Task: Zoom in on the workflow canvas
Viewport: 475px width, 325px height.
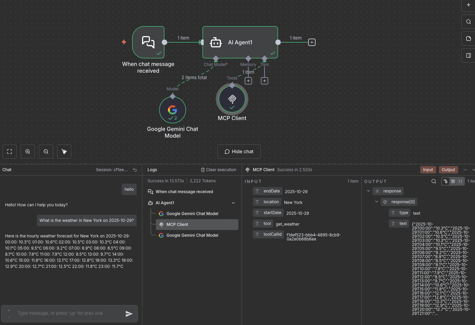Action: click(28, 152)
